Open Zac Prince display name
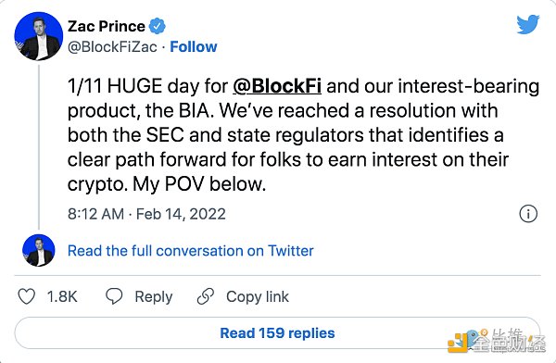Image resolution: width=556 pixels, height=363 pixels. 107,26
